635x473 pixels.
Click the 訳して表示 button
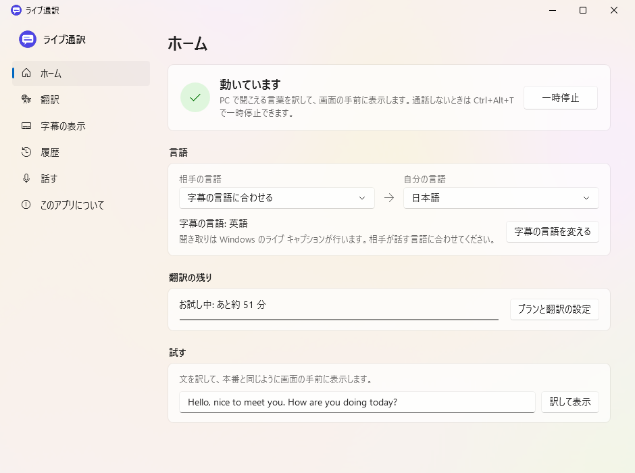point(569,402)
